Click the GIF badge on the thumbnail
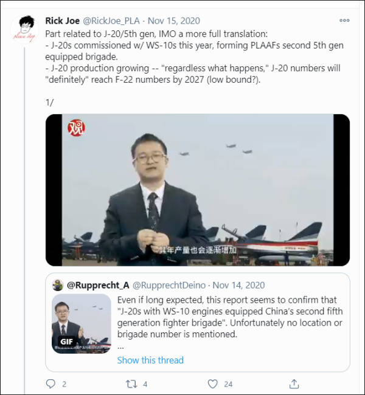Image resolution: width=365 pixels, height=395 pixels. coord(67,341)
